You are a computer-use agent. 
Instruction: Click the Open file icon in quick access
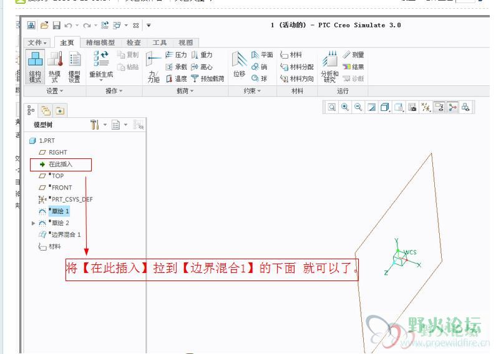44,25
